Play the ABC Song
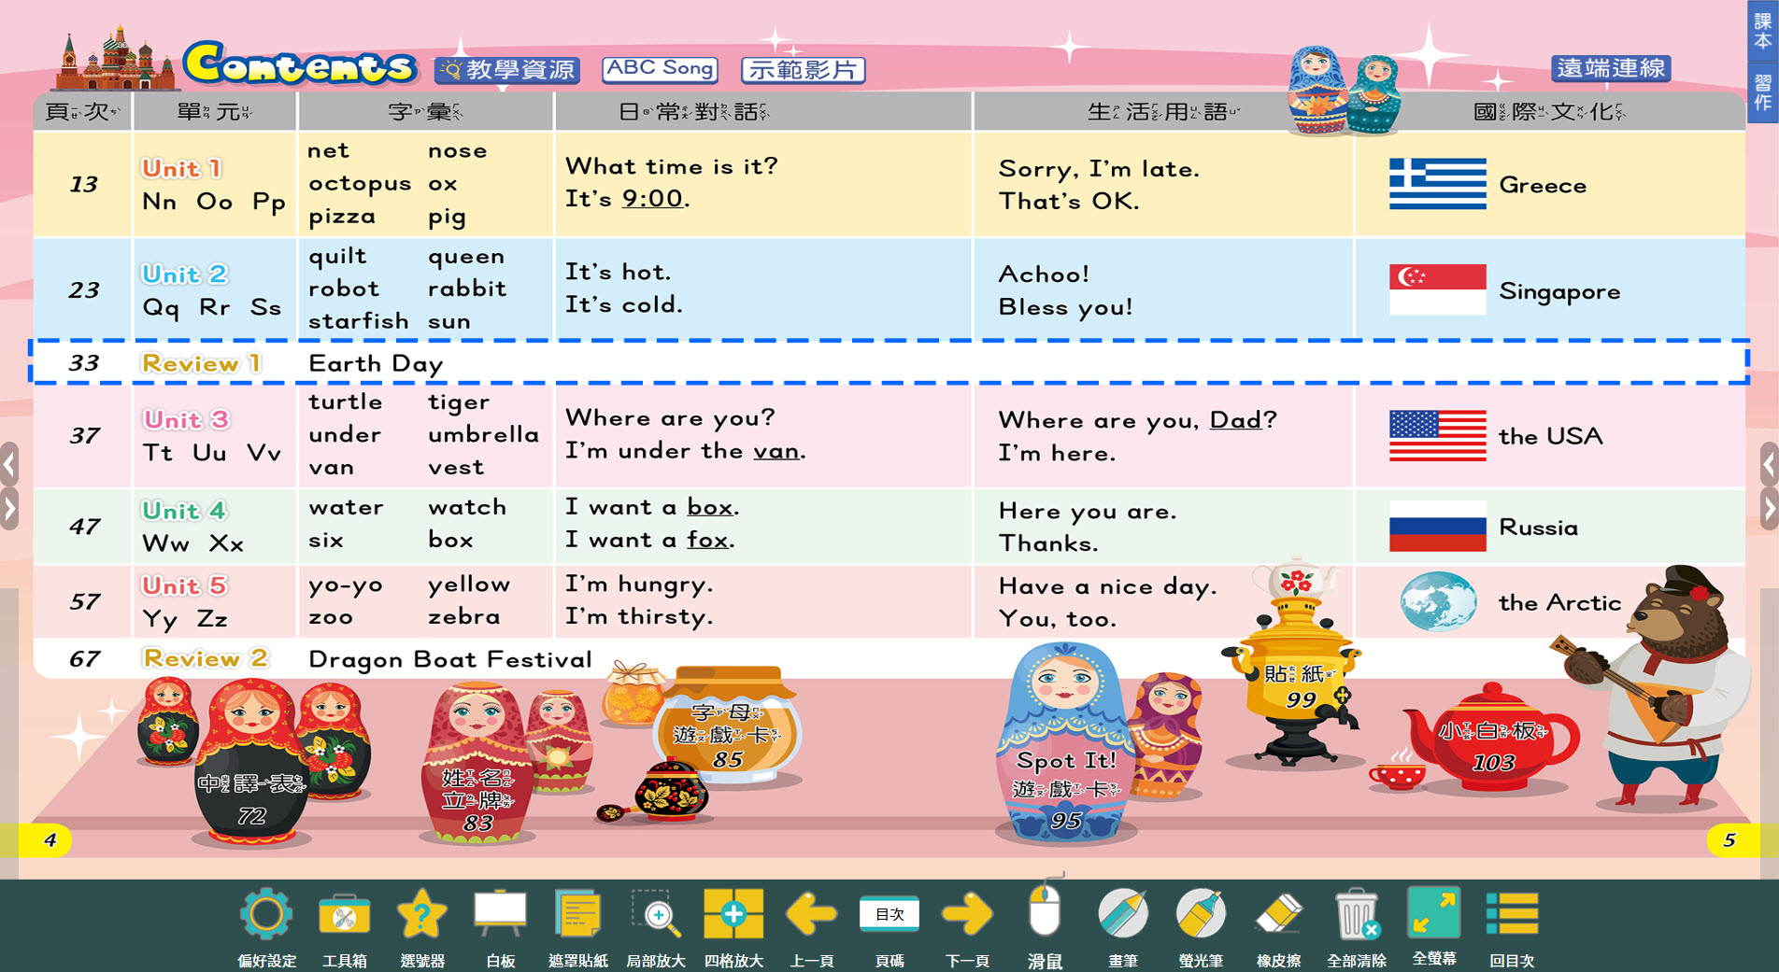This screenshot has height=972, width=1779. 661,68
